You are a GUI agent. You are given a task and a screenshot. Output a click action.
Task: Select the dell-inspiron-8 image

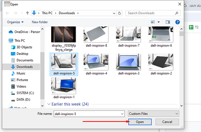click(96, 35)
